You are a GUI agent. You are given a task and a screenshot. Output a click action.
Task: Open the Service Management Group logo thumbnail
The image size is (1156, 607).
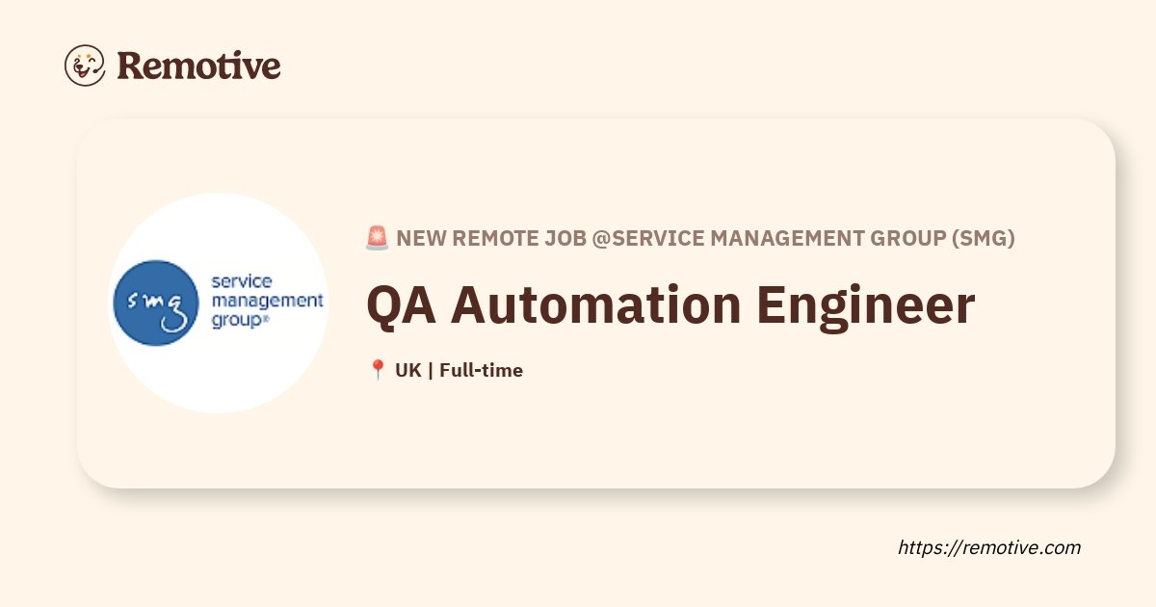point(219,303)
